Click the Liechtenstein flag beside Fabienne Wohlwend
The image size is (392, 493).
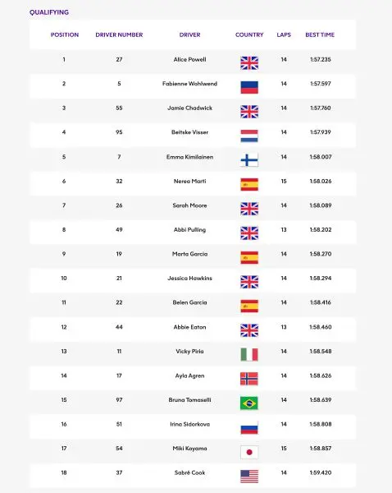click(249, 87)
